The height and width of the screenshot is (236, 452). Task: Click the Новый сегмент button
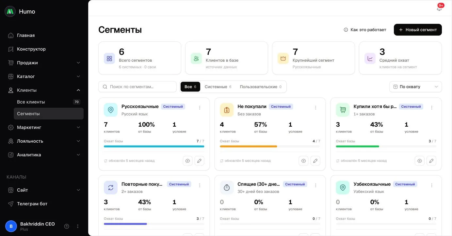(418, 30)
